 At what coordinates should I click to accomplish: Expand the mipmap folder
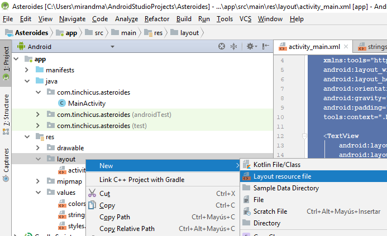pos(37,181)
